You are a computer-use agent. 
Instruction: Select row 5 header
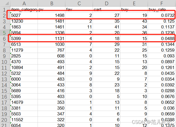[x=5, y=33]
